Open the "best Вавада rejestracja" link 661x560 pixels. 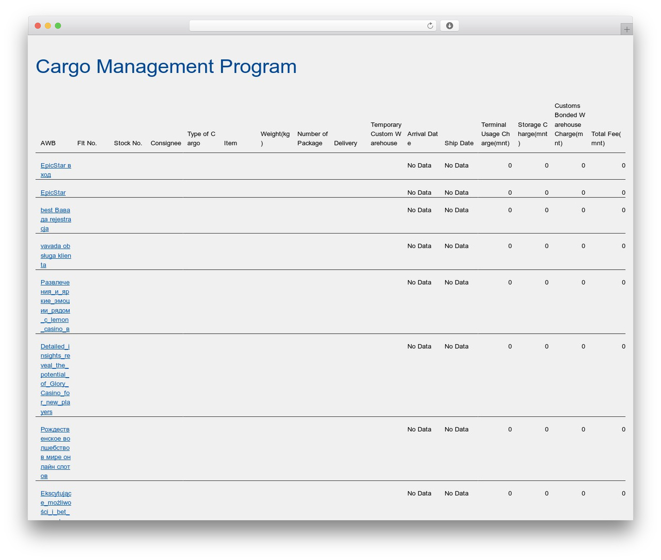[56, 219]
